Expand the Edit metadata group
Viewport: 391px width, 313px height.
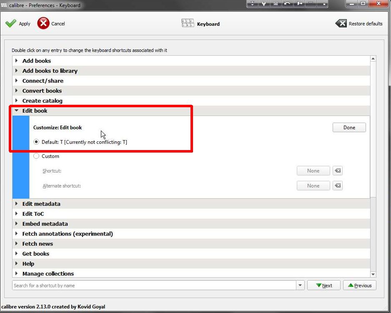pos(16,204)
